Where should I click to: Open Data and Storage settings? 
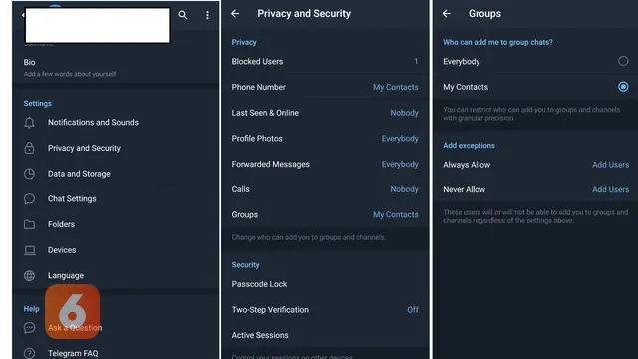116,174
